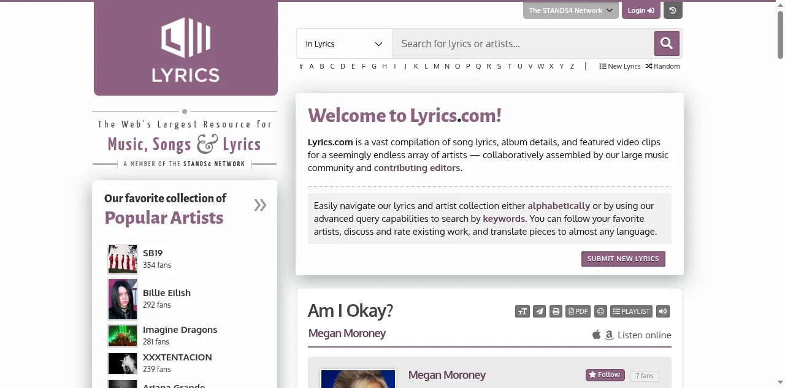Open Megan Moroney name in artist card

(x=447, y=375)
